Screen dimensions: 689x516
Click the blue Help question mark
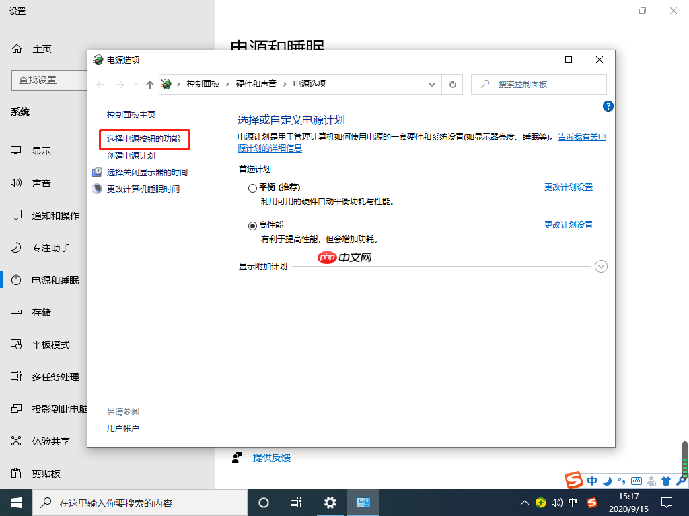(608, 106)
